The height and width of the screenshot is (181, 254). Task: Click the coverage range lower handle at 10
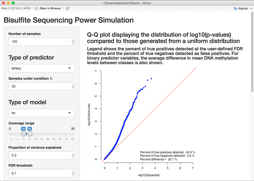(x=23, y=134)
